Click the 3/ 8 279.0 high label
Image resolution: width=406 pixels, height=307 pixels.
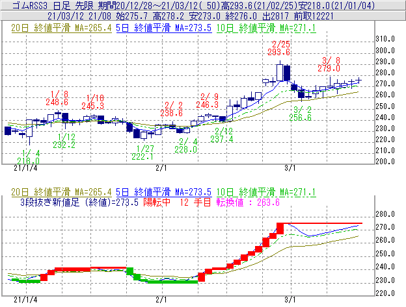[x=329, y=64]
